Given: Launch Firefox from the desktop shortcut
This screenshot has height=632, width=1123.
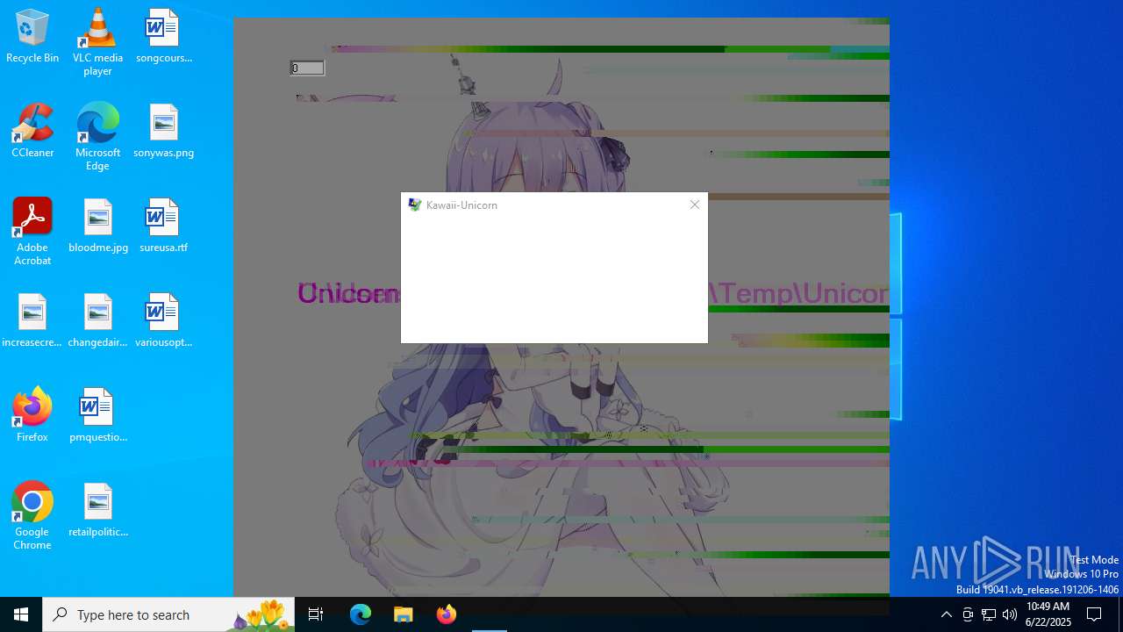Looking at the screenshot, I should point(32,415).
